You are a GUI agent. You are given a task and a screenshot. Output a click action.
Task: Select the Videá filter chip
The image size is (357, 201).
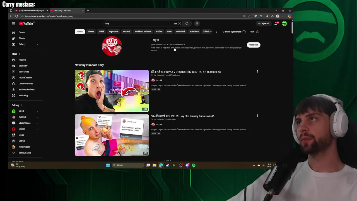(x=101, y=32)
